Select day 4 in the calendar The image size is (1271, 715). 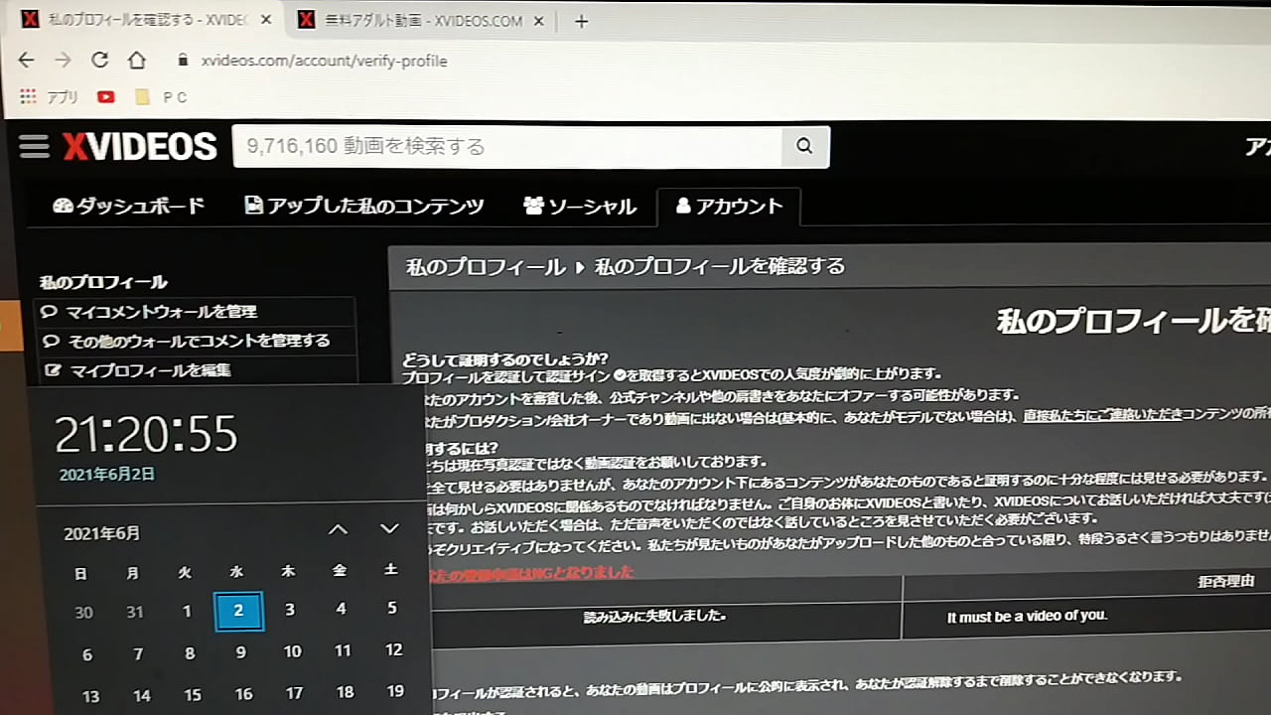(x=342, y=609)
